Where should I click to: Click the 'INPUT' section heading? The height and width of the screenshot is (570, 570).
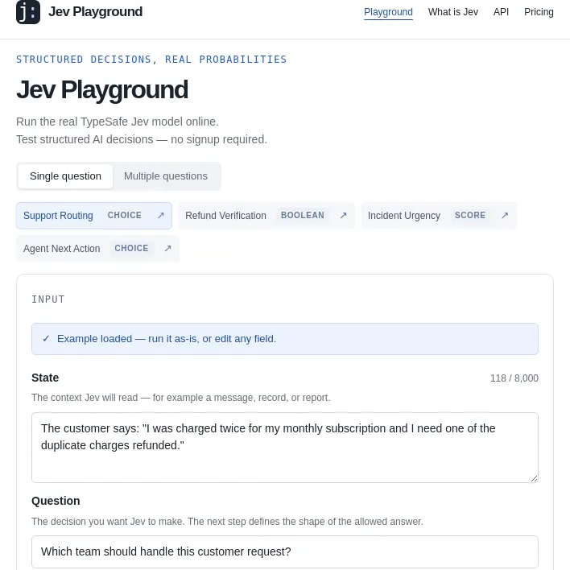pos(48,299)
